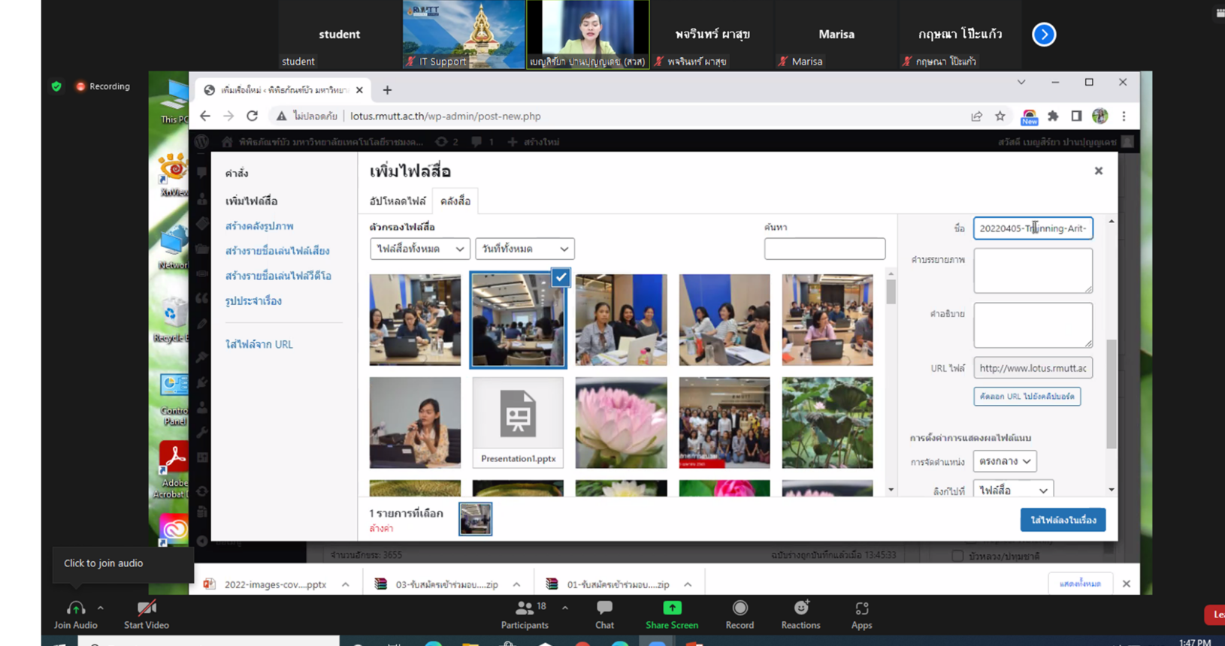Click show all downloads button

click(x=1080, y=584)
